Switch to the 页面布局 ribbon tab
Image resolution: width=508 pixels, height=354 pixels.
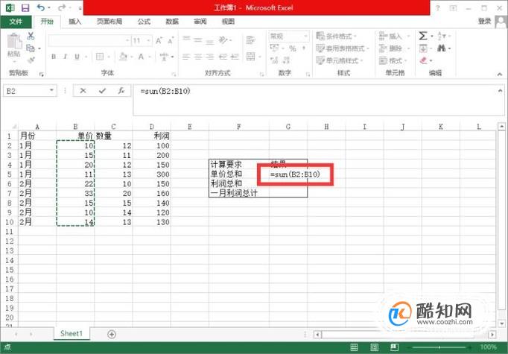[x=109, y=22]
